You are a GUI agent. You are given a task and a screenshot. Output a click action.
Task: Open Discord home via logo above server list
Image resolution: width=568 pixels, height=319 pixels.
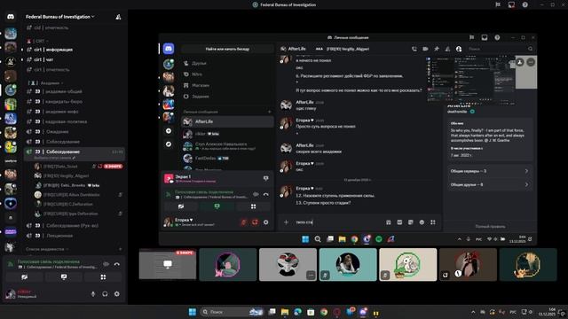[11, 17]
